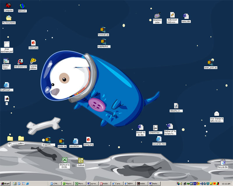Open the asian_post.zip archive
The height and width of the screenshot is (186, 233).
click(x=210, y=62)
